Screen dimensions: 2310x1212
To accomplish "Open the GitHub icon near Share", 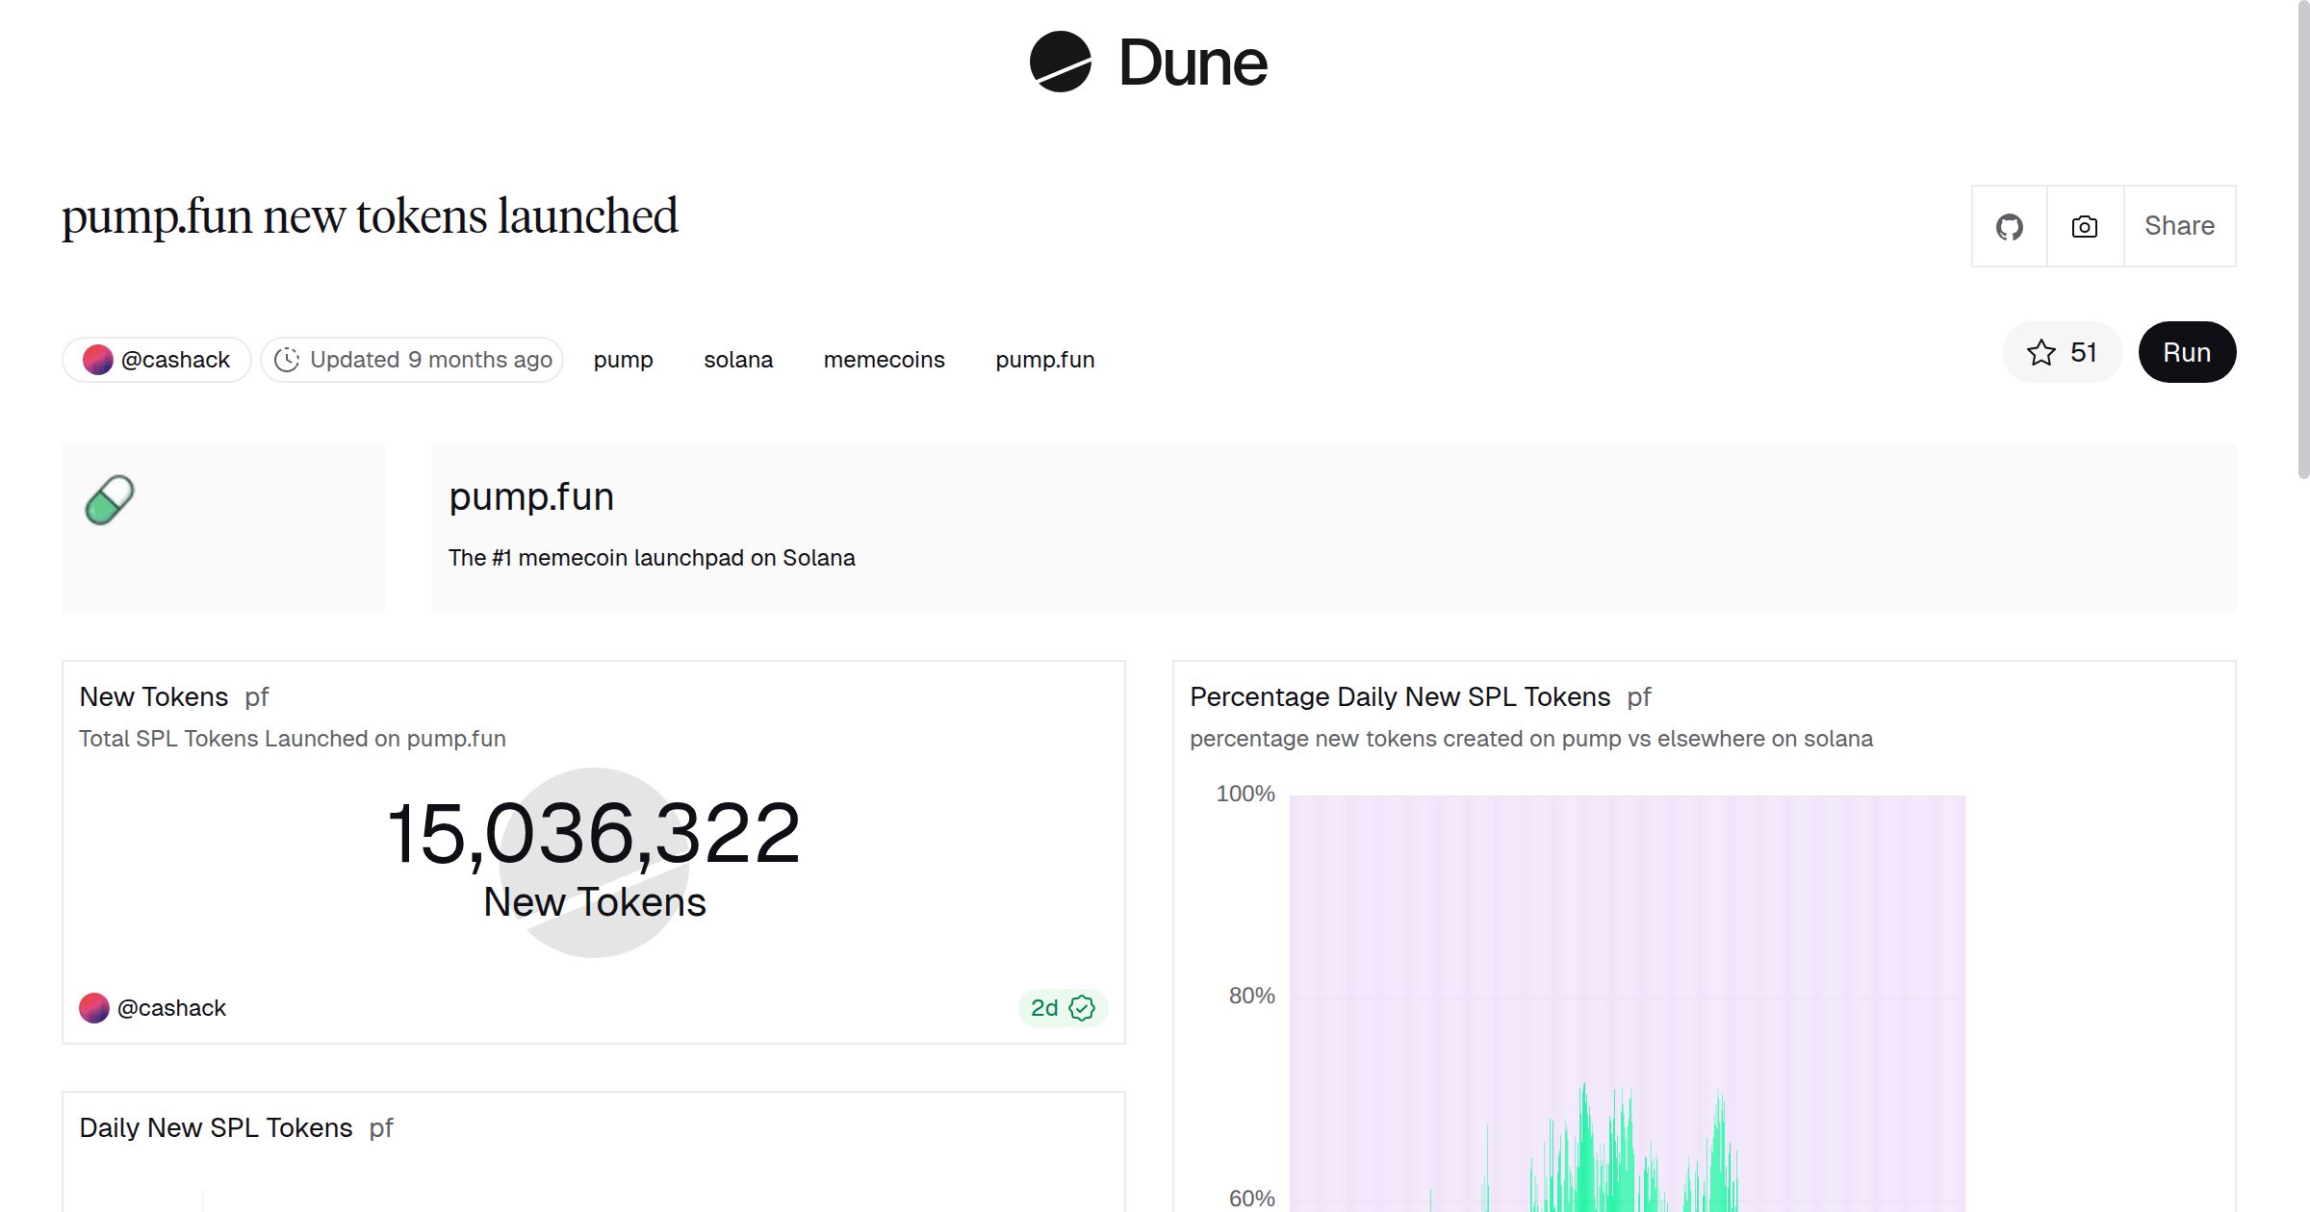I will [2010, 226].
